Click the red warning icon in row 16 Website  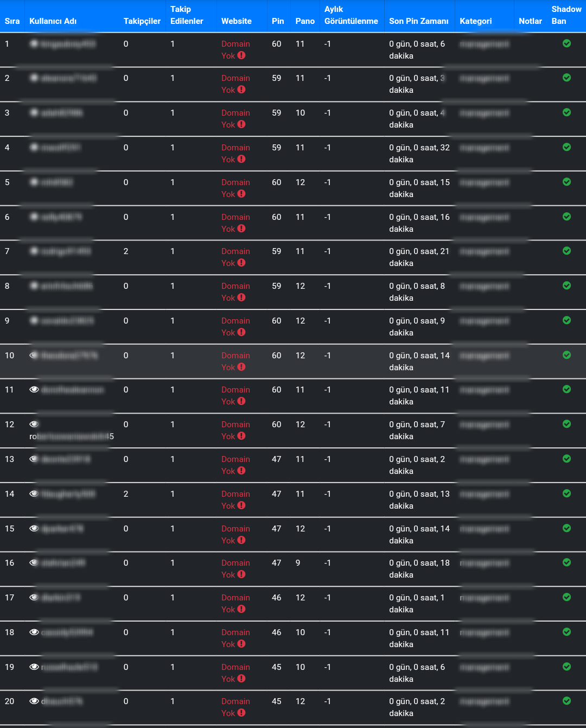[241, 574]
